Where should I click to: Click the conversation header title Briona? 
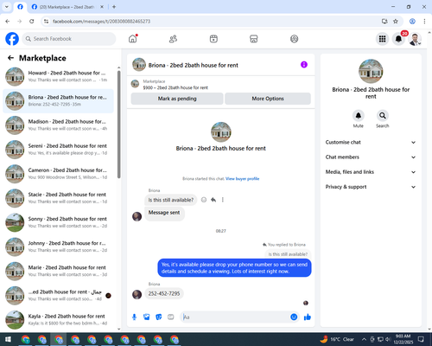(x=194, y=65)
